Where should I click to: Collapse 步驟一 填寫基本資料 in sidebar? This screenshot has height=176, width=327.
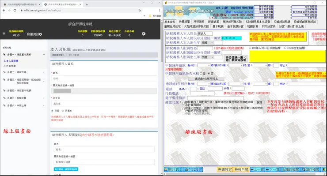pyautogui.click(x=23, y=54)
